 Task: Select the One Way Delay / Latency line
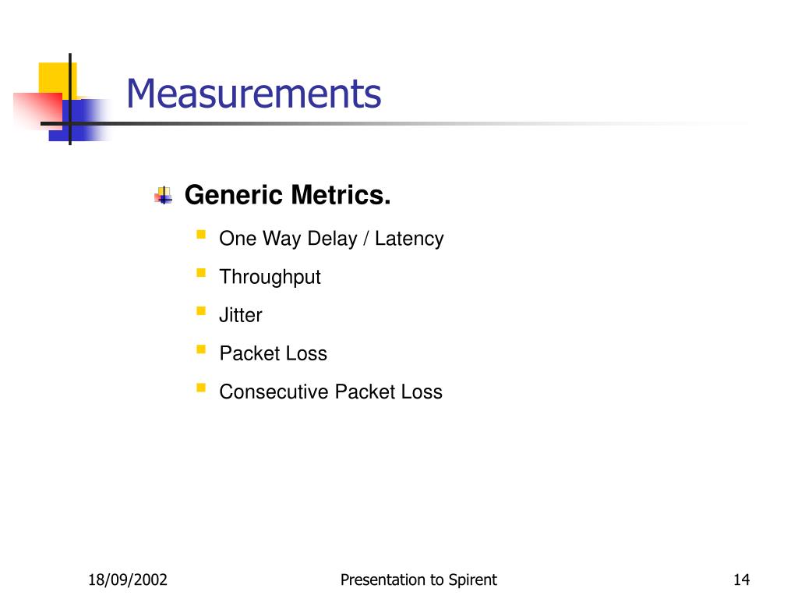pos(331,239)
